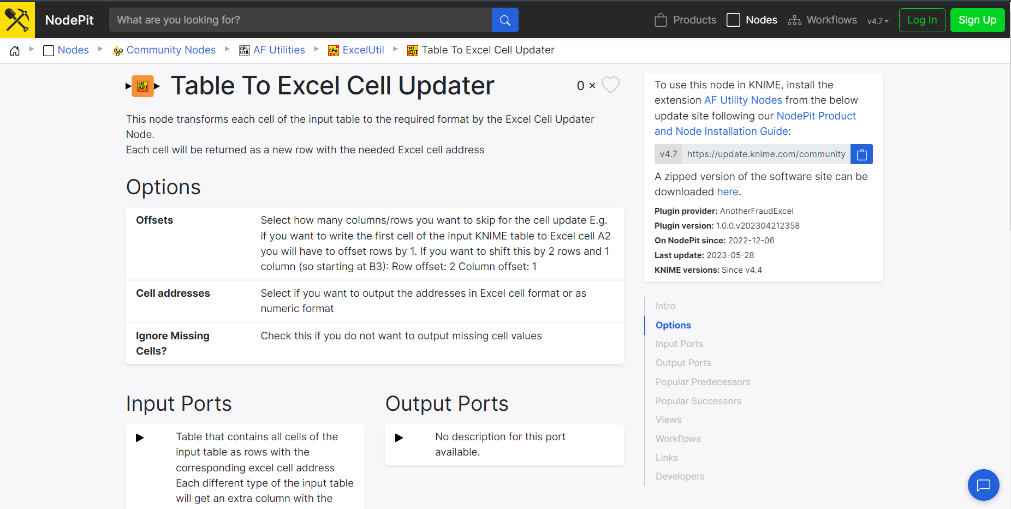Open the v4.7 version dropdown

[878, 21]
